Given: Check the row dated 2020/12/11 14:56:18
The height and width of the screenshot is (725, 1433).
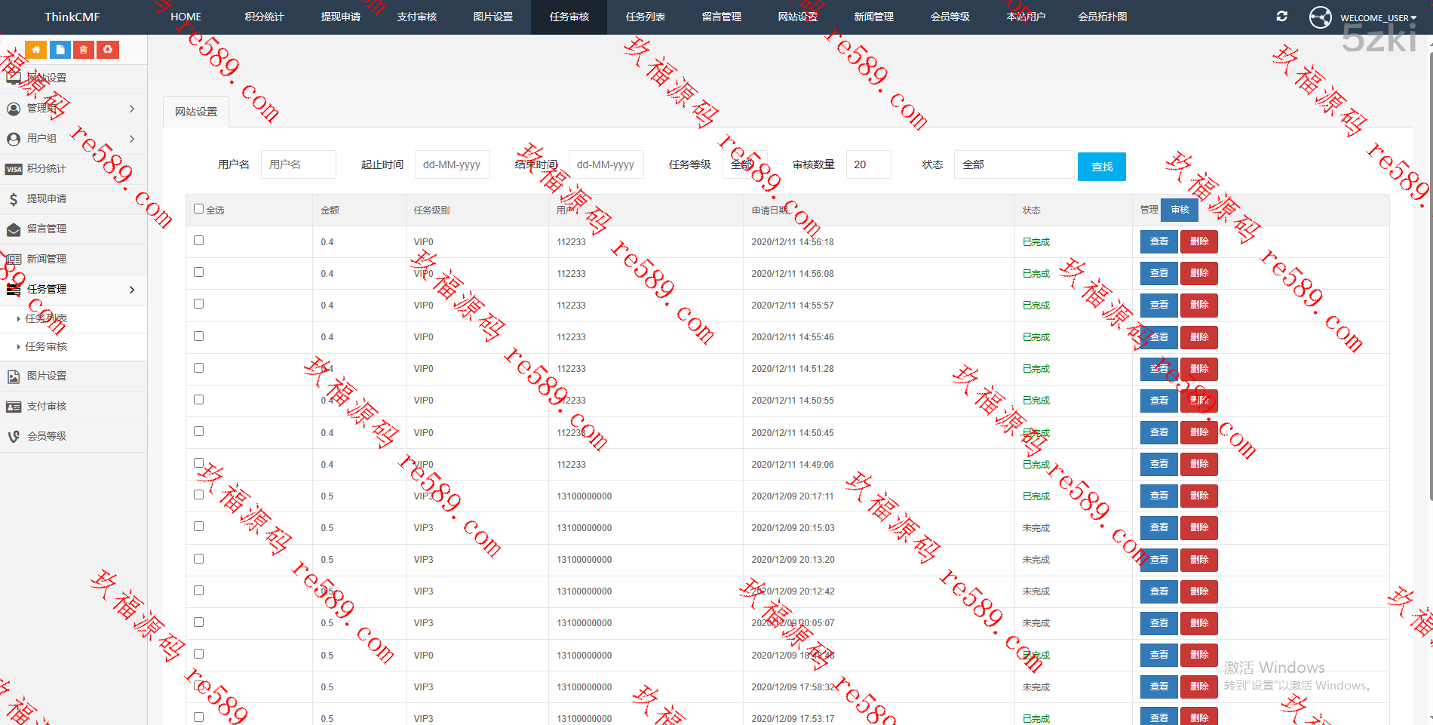Looking at the screenshot, I should click(x=199, y=241).
